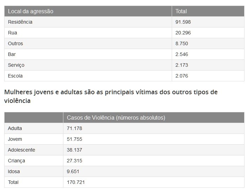This screenshot has height=194, width=248.
Task: Click the value 2.173 for Serviço
Action: click(182, 65)
